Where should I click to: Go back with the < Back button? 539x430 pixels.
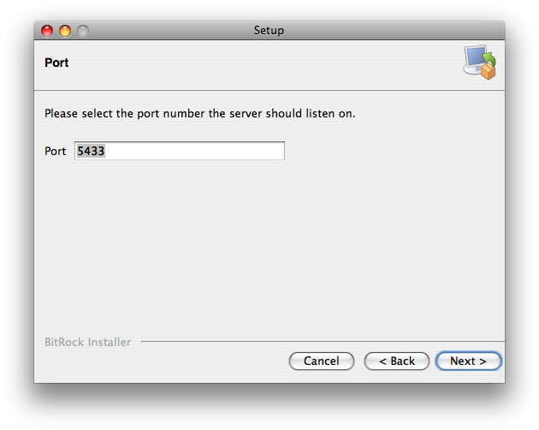tap(397, 361)
